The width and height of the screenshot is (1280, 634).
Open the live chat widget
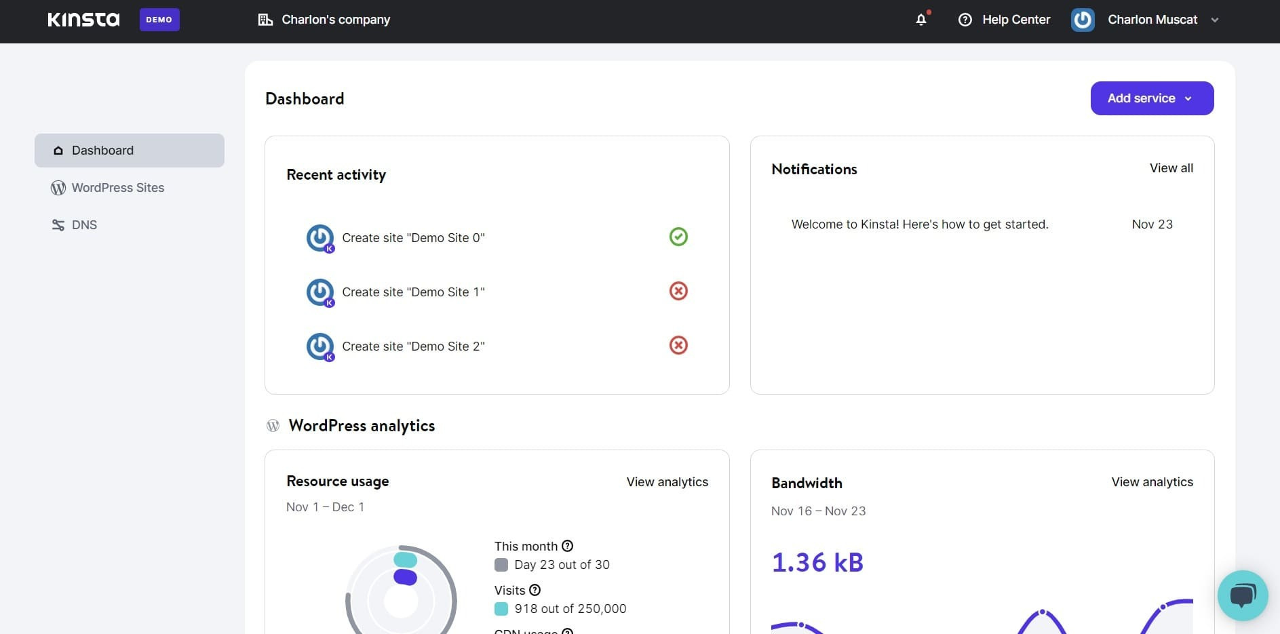tap(1243, 595)
